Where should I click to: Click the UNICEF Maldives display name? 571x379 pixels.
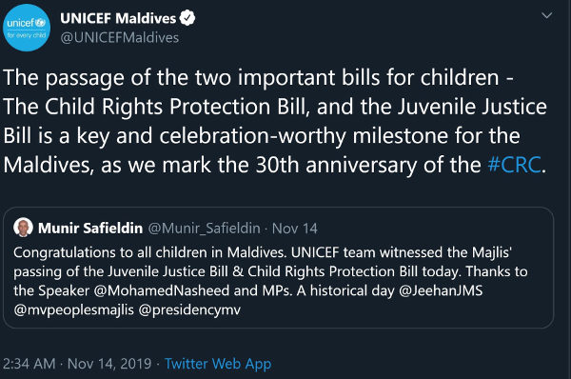[x=118, y=18]
